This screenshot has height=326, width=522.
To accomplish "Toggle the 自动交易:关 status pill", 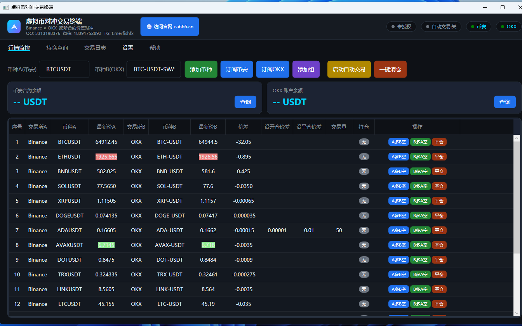I will click(441, 27).
